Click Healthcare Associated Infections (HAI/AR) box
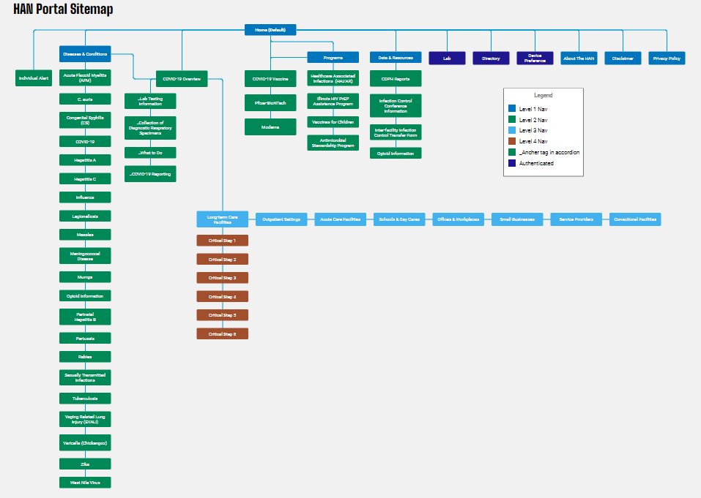 point(333,78)
